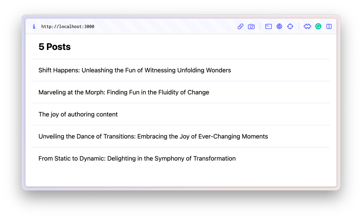The width and height of the screenshot is (362, 219).
Task: Toggle the terminal console panel
Action: [x=268, y=26]
